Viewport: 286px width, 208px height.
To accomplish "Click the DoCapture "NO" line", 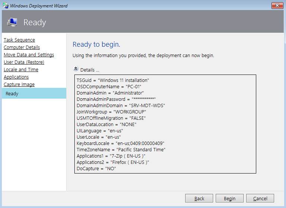I will (96, 169).
